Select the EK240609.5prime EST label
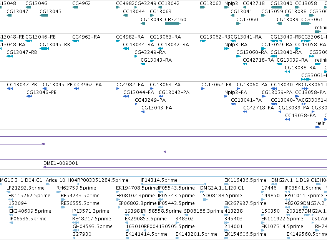The image size is (327, 240). (30, 211)
